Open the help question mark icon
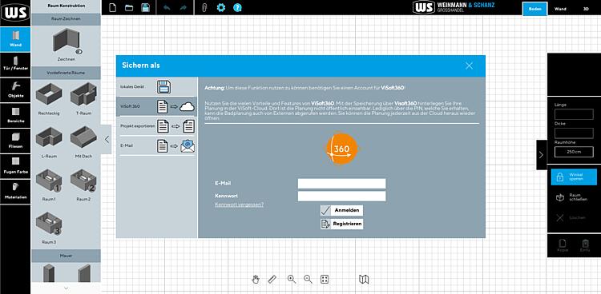This screenshot has height=294, width=601. coord(238,8)
